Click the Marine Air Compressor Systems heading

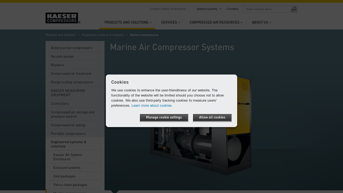click(x=172, y=47)
